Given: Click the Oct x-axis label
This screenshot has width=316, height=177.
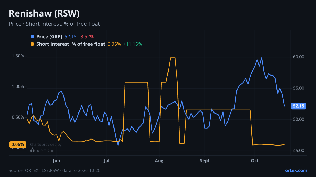Looking at the screenshot, I should point(255,160).
